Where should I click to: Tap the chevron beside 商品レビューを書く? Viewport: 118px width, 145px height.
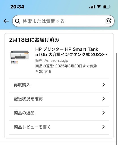pyautogui.click(x=104, y=127)
